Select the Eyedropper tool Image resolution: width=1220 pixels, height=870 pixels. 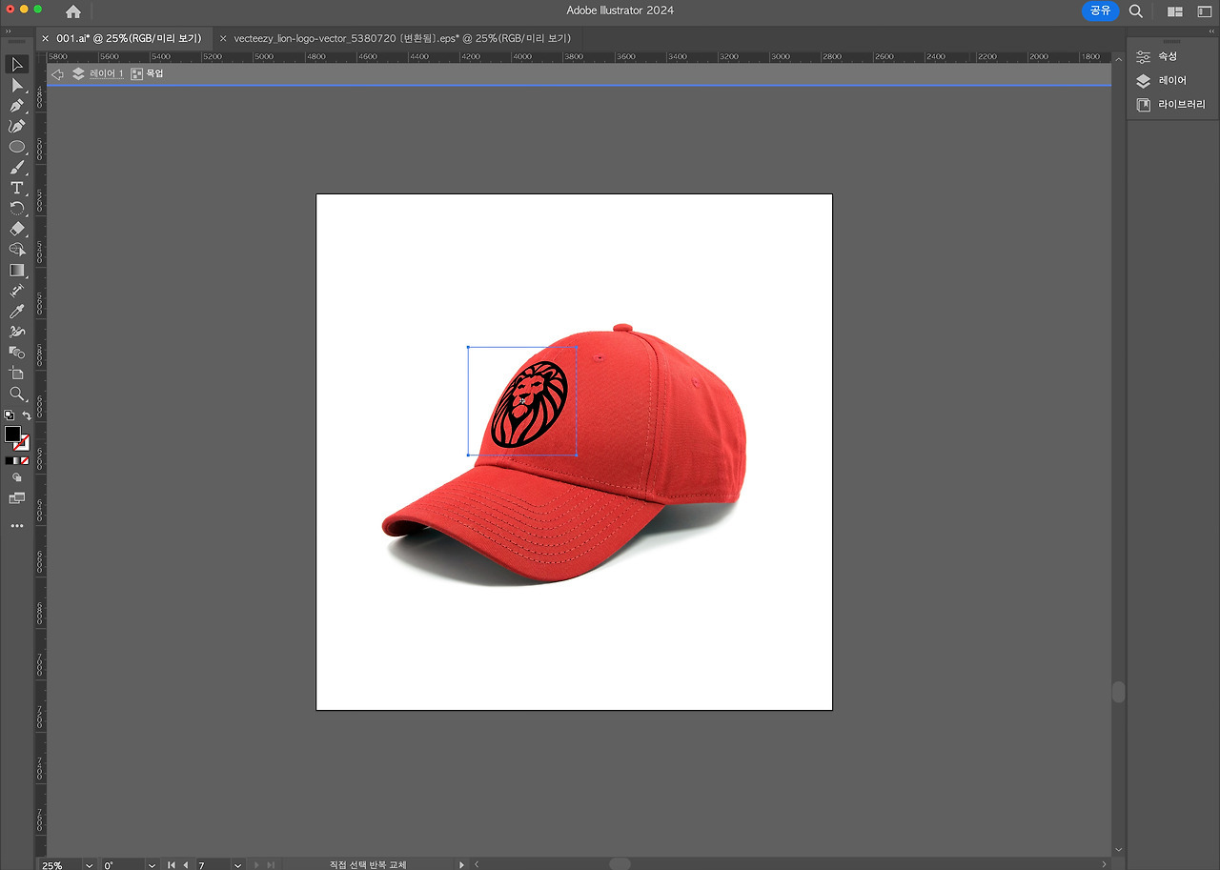pyautogui.click(x=16, y=312)
